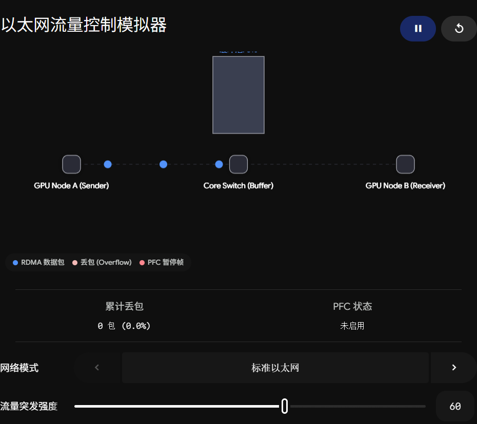Click the burst intensity value 60

click(x=455, y=407)
